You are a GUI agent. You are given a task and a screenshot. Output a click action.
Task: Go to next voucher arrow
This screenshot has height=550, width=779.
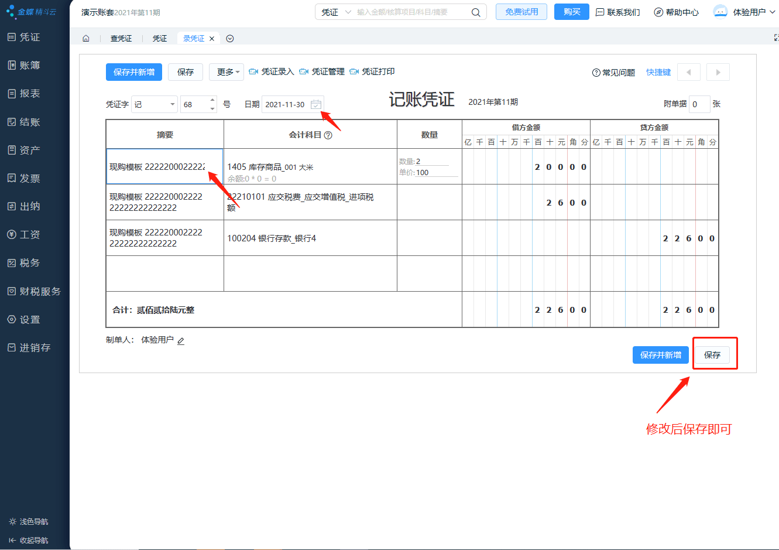pyautogui.click(x=718, y=72)
